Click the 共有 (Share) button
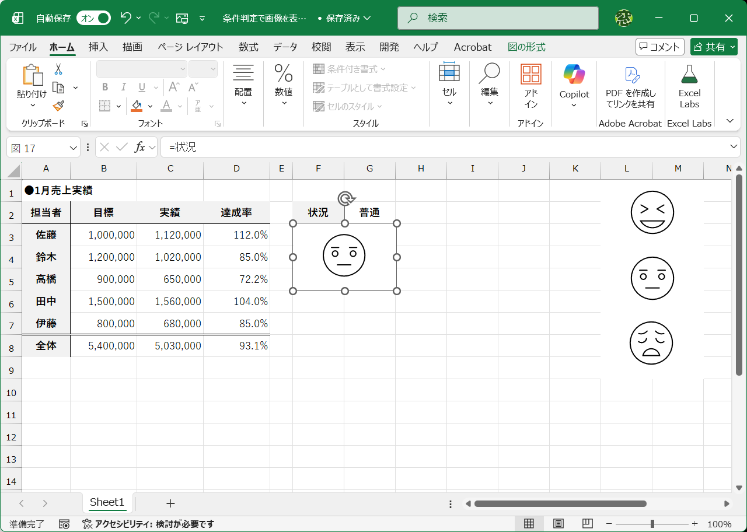Image resolution: width=747 pixels, height=532 pixels. (x=714, y=47)
